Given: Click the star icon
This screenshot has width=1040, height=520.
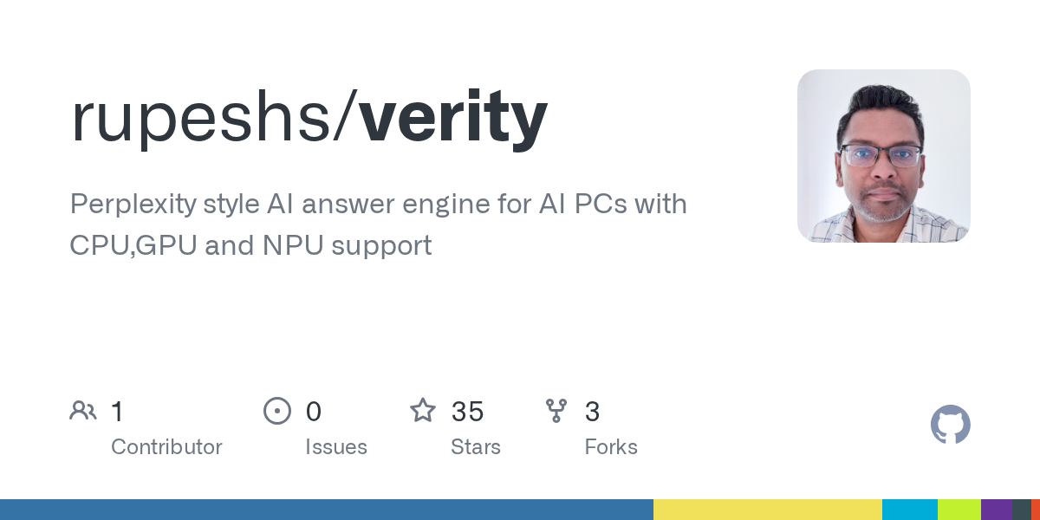Looking at the screenshot, I should (423, 411).
